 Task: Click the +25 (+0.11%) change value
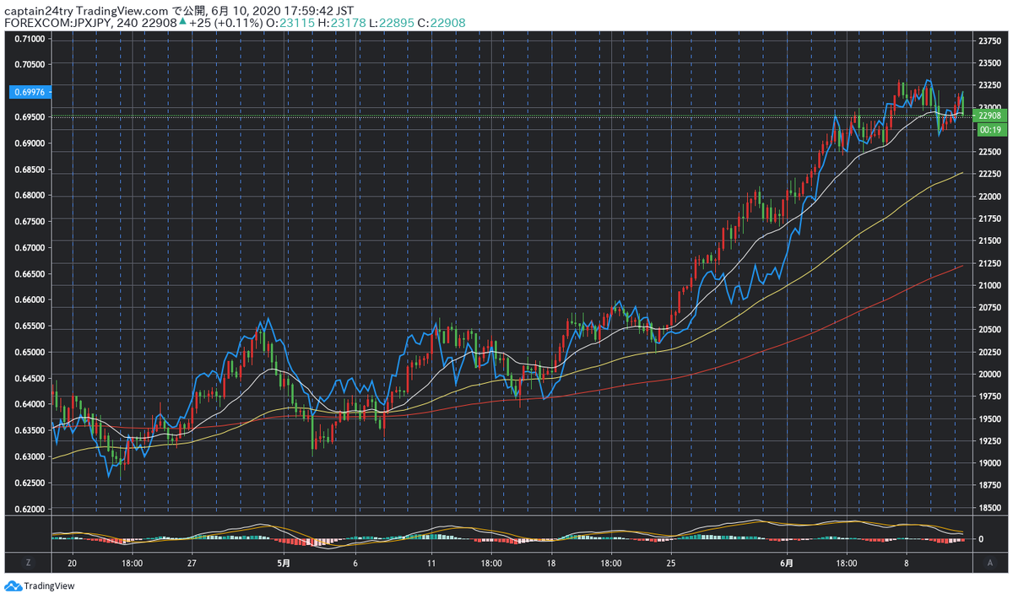coord(225,23)
